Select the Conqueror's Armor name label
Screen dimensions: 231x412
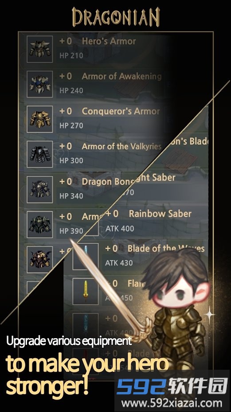pyautogui.click(x=121, y=111)
